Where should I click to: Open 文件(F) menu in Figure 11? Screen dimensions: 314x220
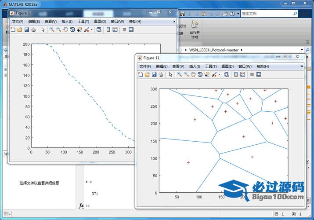point(145,66)
